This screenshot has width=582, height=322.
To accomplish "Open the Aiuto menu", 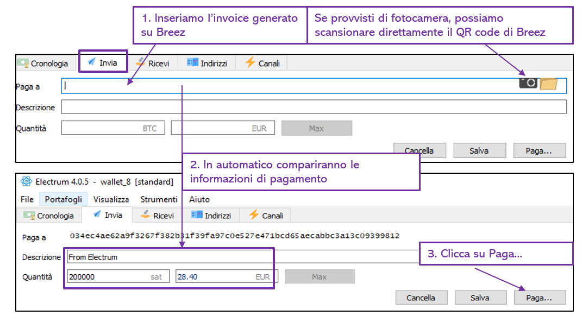I will click(x=199, y=199).
